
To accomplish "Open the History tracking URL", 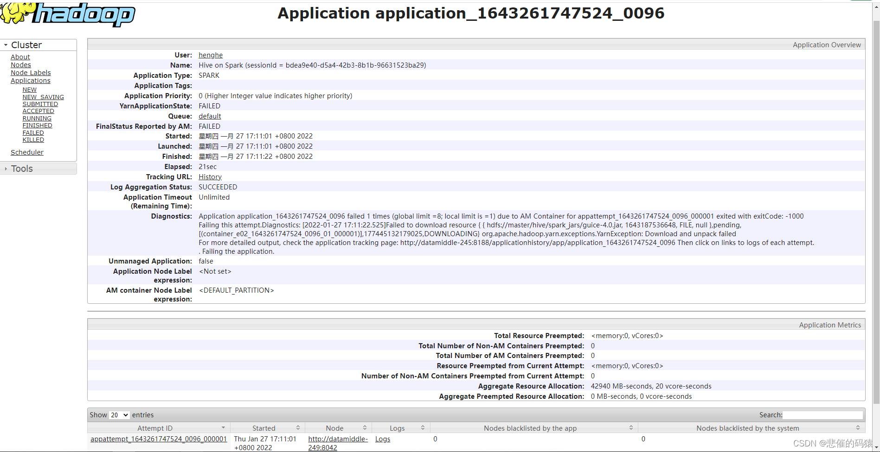I will pyautogui.click(x=210, y=177).
